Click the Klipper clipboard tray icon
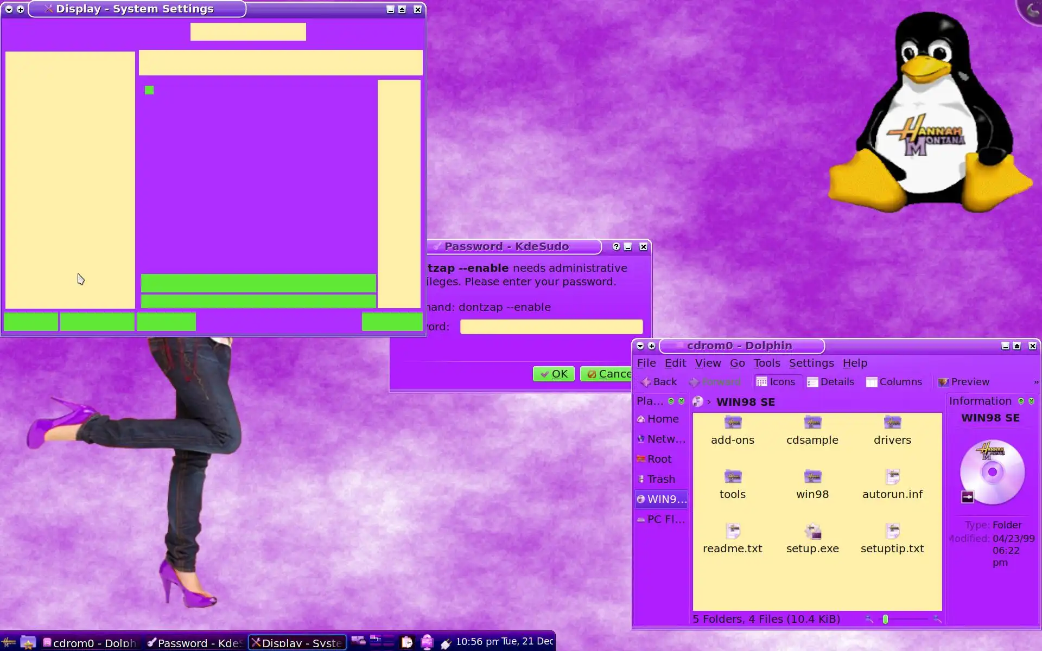1042x651 pixels. tap(406, 642)
